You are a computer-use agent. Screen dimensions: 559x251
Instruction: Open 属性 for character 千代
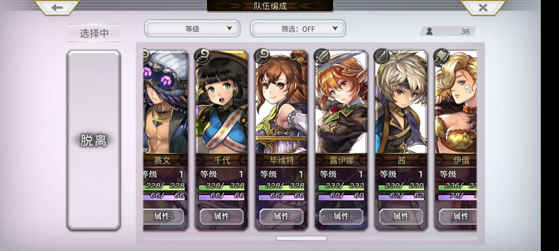pyautogui.click(x=222, y=216)
